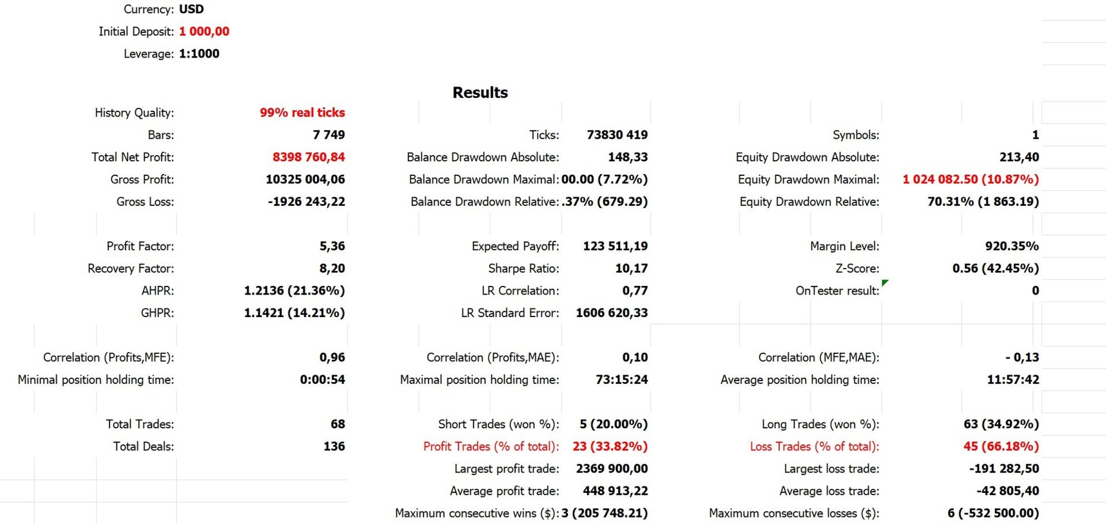
Task: Select the Sharpe Ratio value 10,17
Action: (x=631, y=269)
